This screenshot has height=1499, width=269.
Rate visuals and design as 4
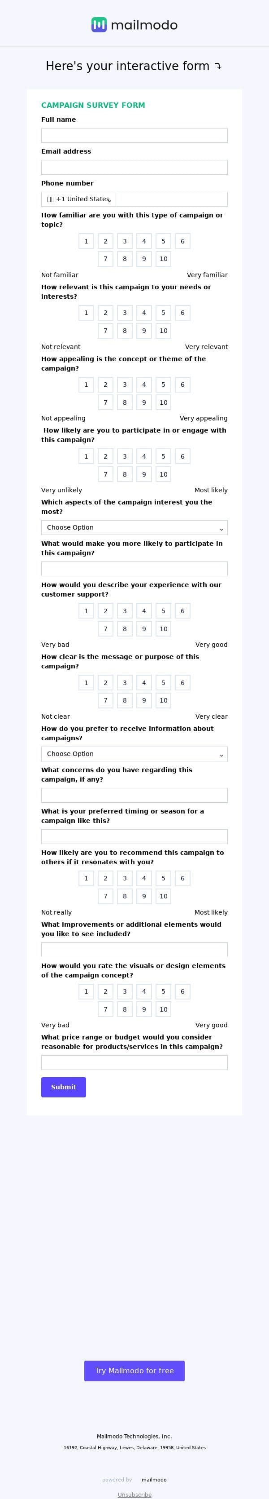144,991
